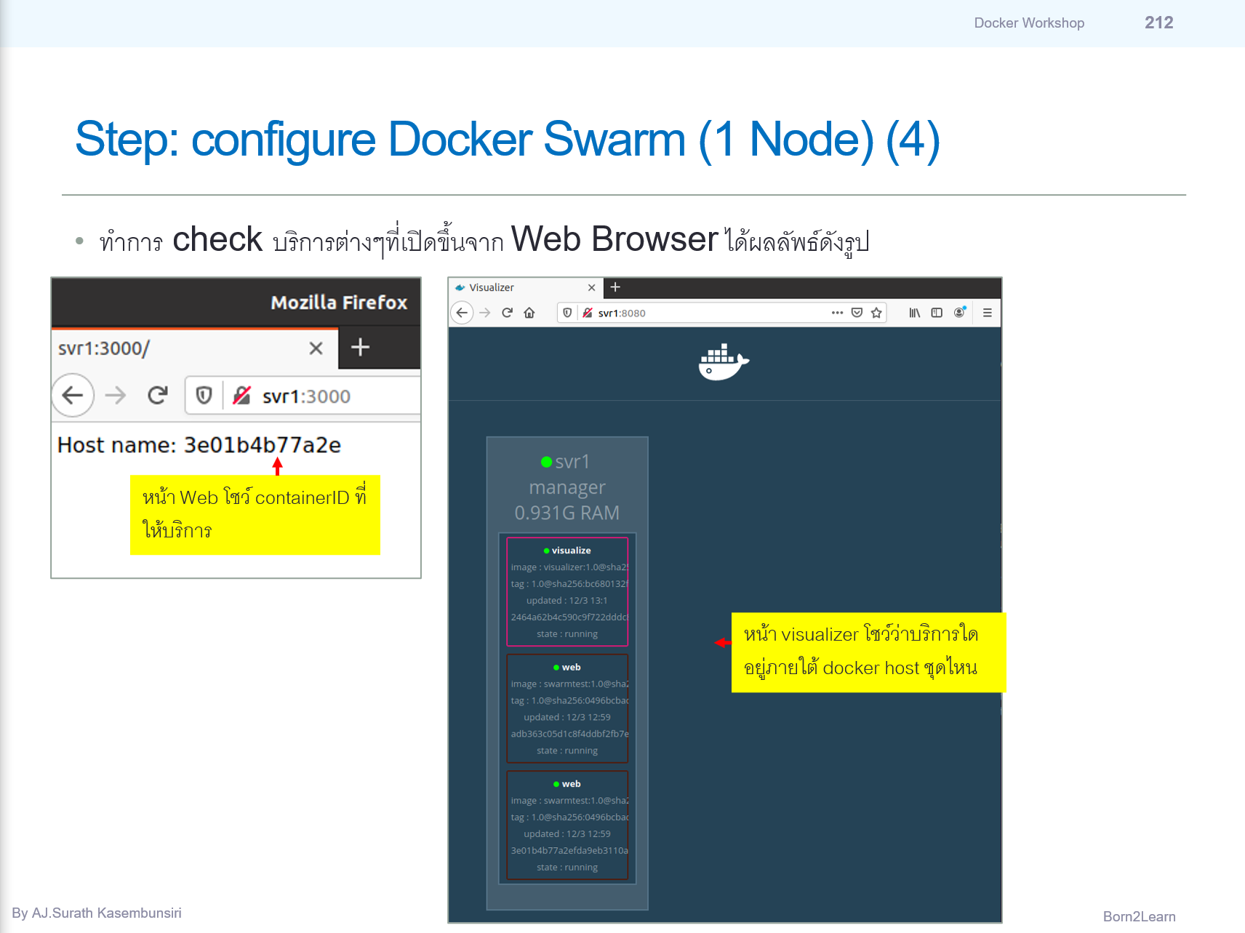Toggle tracking protection shield in the Visualizer window

click(567, 313)
